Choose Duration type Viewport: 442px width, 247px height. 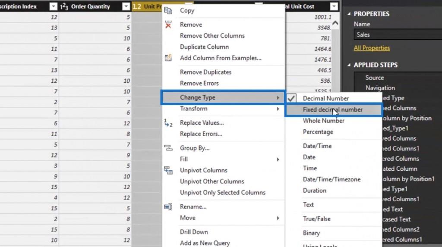pos(315,191)
